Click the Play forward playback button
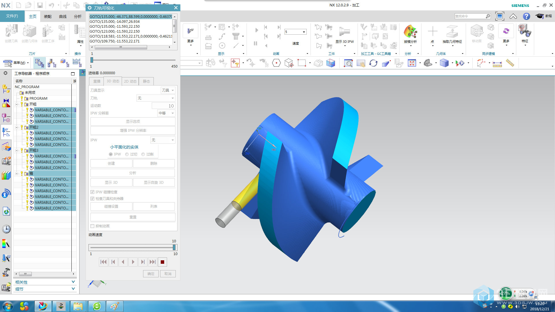Viewport: 555px width, 312px height. coord(133,262)
